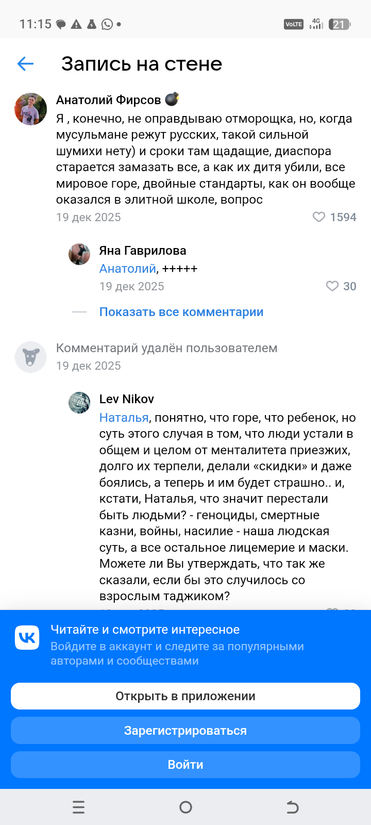Open Анатолий Фирсов's profile avatar
This screenshot has height=825, width=371.
pyautogui.click(x=30, y=109)
